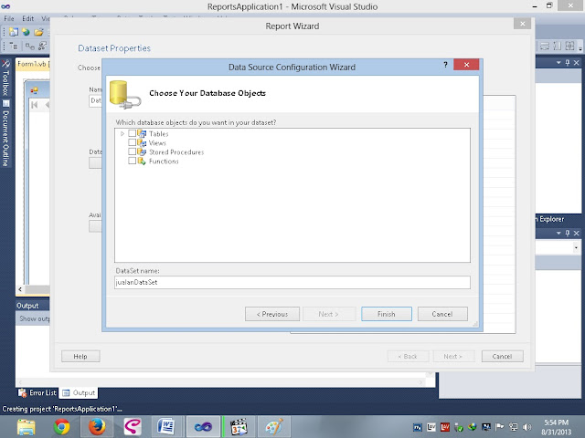Click the toolbar overflow options arrow at top right

[x=580, y=47]
